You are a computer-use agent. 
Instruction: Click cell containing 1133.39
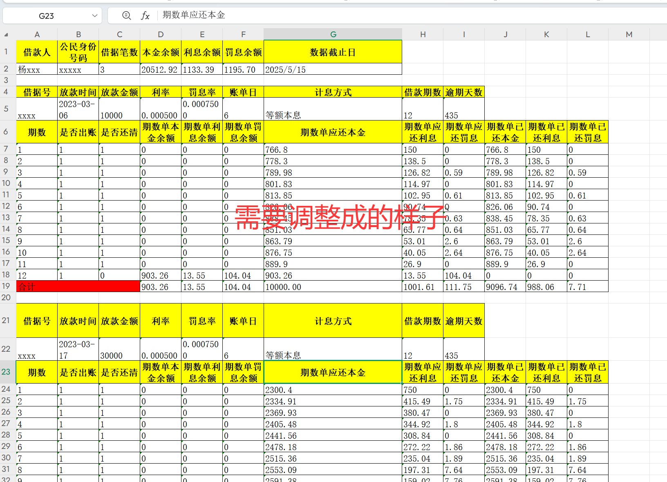click(x=202, y=69)
